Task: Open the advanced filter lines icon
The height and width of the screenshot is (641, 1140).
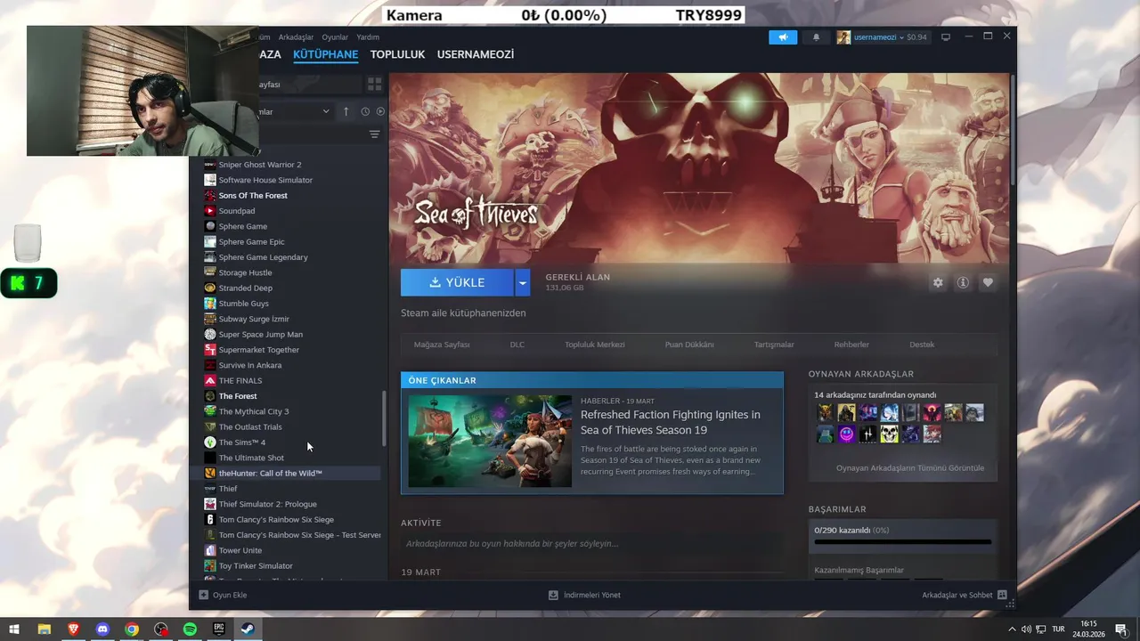Action: coord(374,134)
